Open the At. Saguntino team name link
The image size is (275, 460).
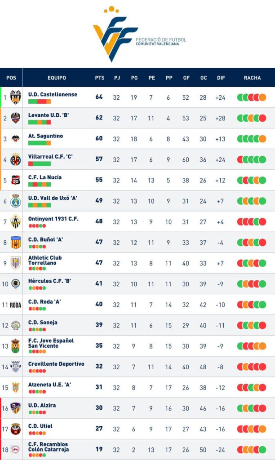coord(45,136)
